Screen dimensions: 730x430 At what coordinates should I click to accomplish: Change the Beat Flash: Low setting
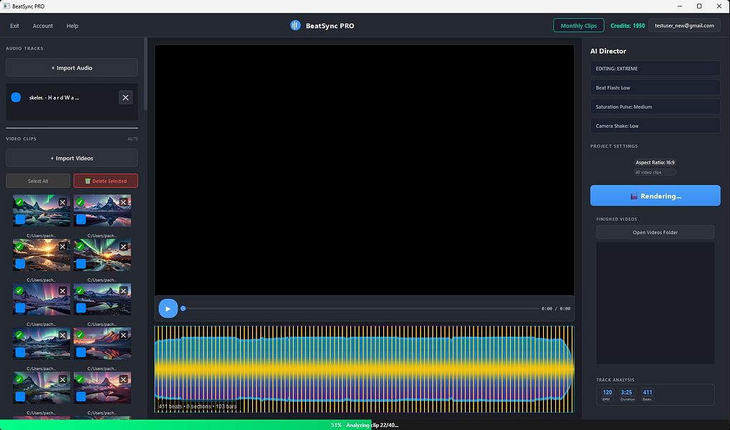coord(654,87)
